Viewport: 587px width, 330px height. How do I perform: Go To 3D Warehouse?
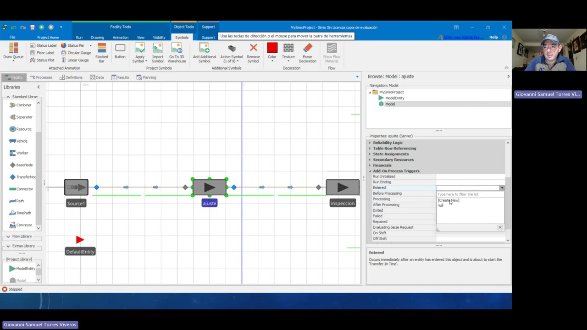pos(177,53)
